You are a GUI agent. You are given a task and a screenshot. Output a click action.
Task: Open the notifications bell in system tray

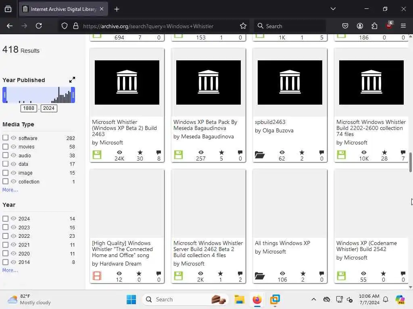coord(385,299)
